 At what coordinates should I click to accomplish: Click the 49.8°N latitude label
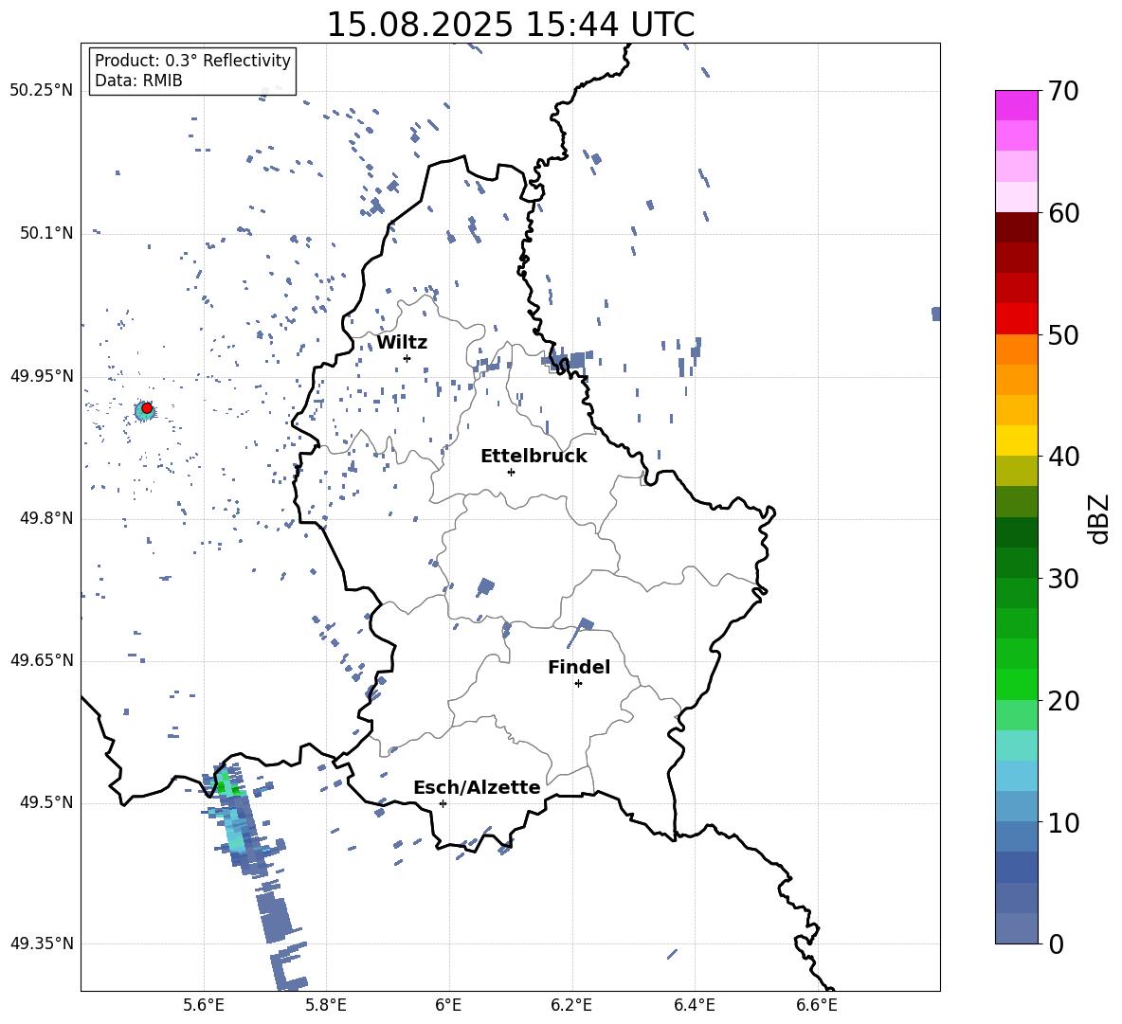click(46, 518)
